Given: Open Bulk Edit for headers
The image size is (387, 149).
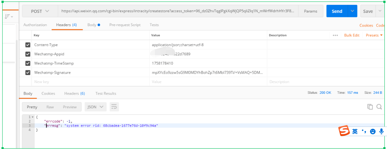Looking at the screenshot, I should click(x=352, y=35).
